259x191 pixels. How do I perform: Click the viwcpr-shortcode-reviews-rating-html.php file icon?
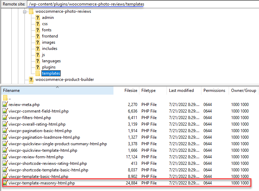pos(5,163)
